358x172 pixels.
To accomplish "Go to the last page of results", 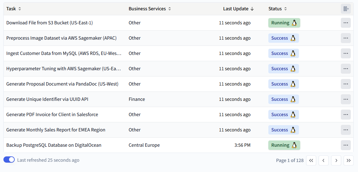I will (348, 160).
